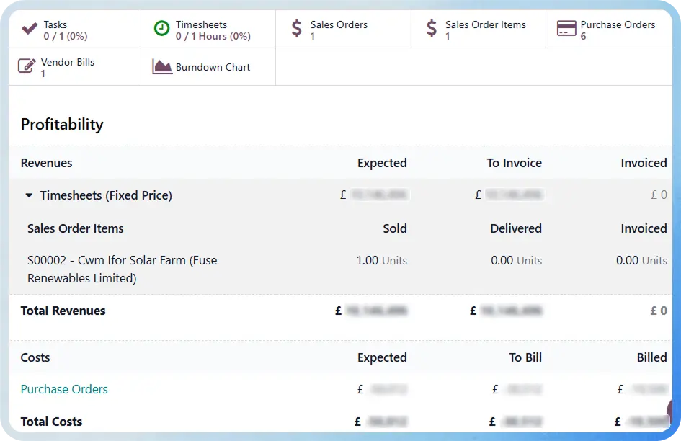
Task: Click the Profitability section heading
Action: (x=62, y=124)
